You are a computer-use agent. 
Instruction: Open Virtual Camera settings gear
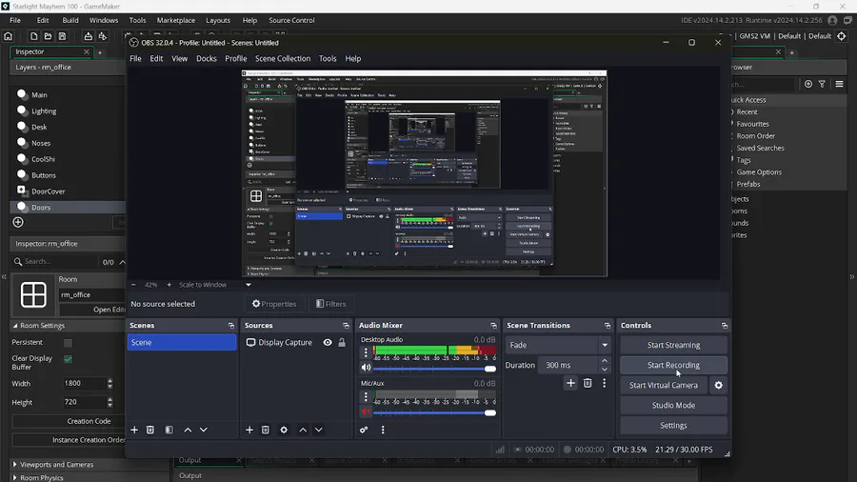coord(719,385)
